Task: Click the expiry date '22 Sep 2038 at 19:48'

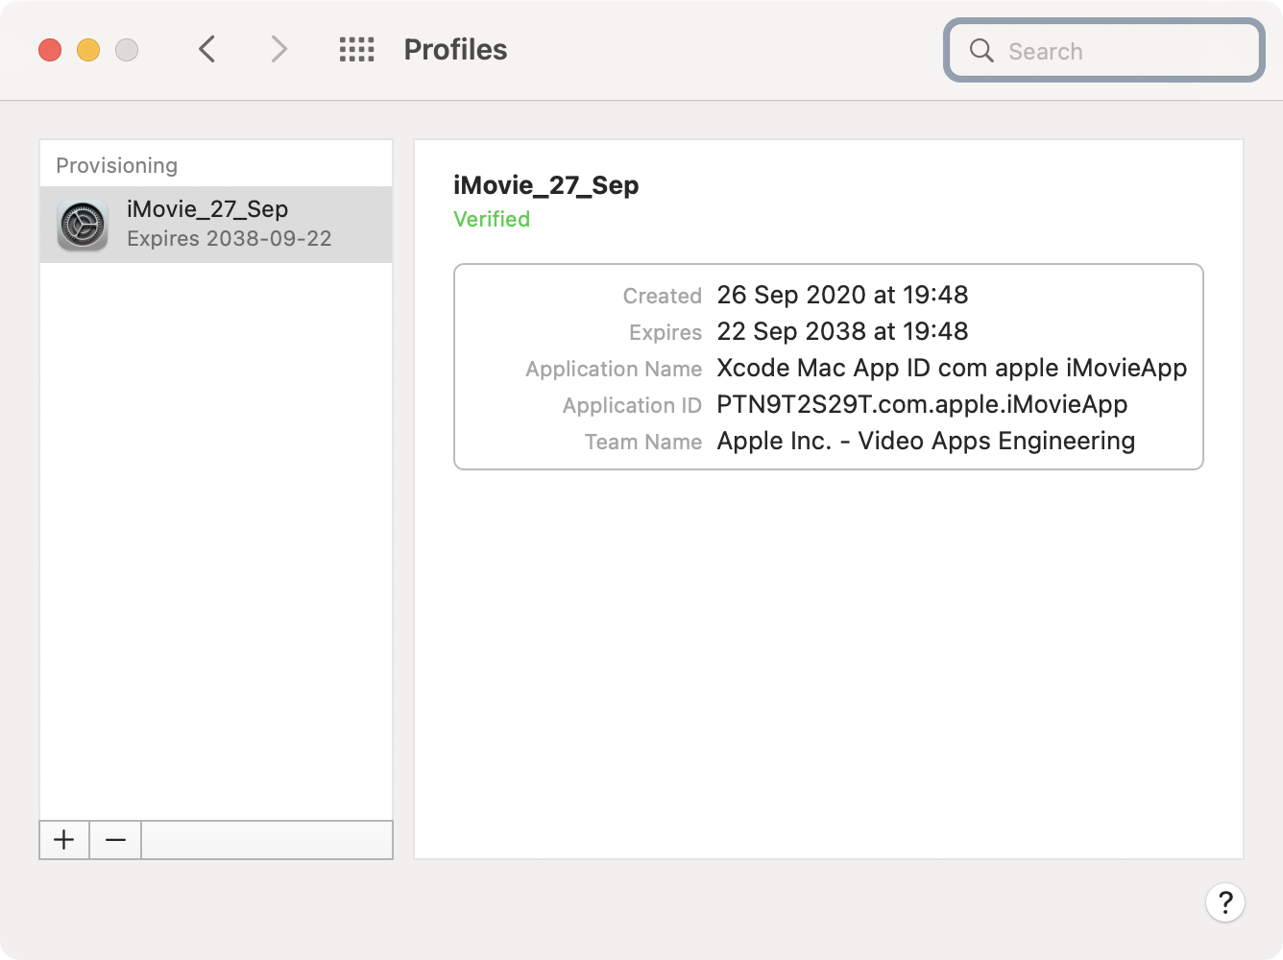Action: [842, 331]
